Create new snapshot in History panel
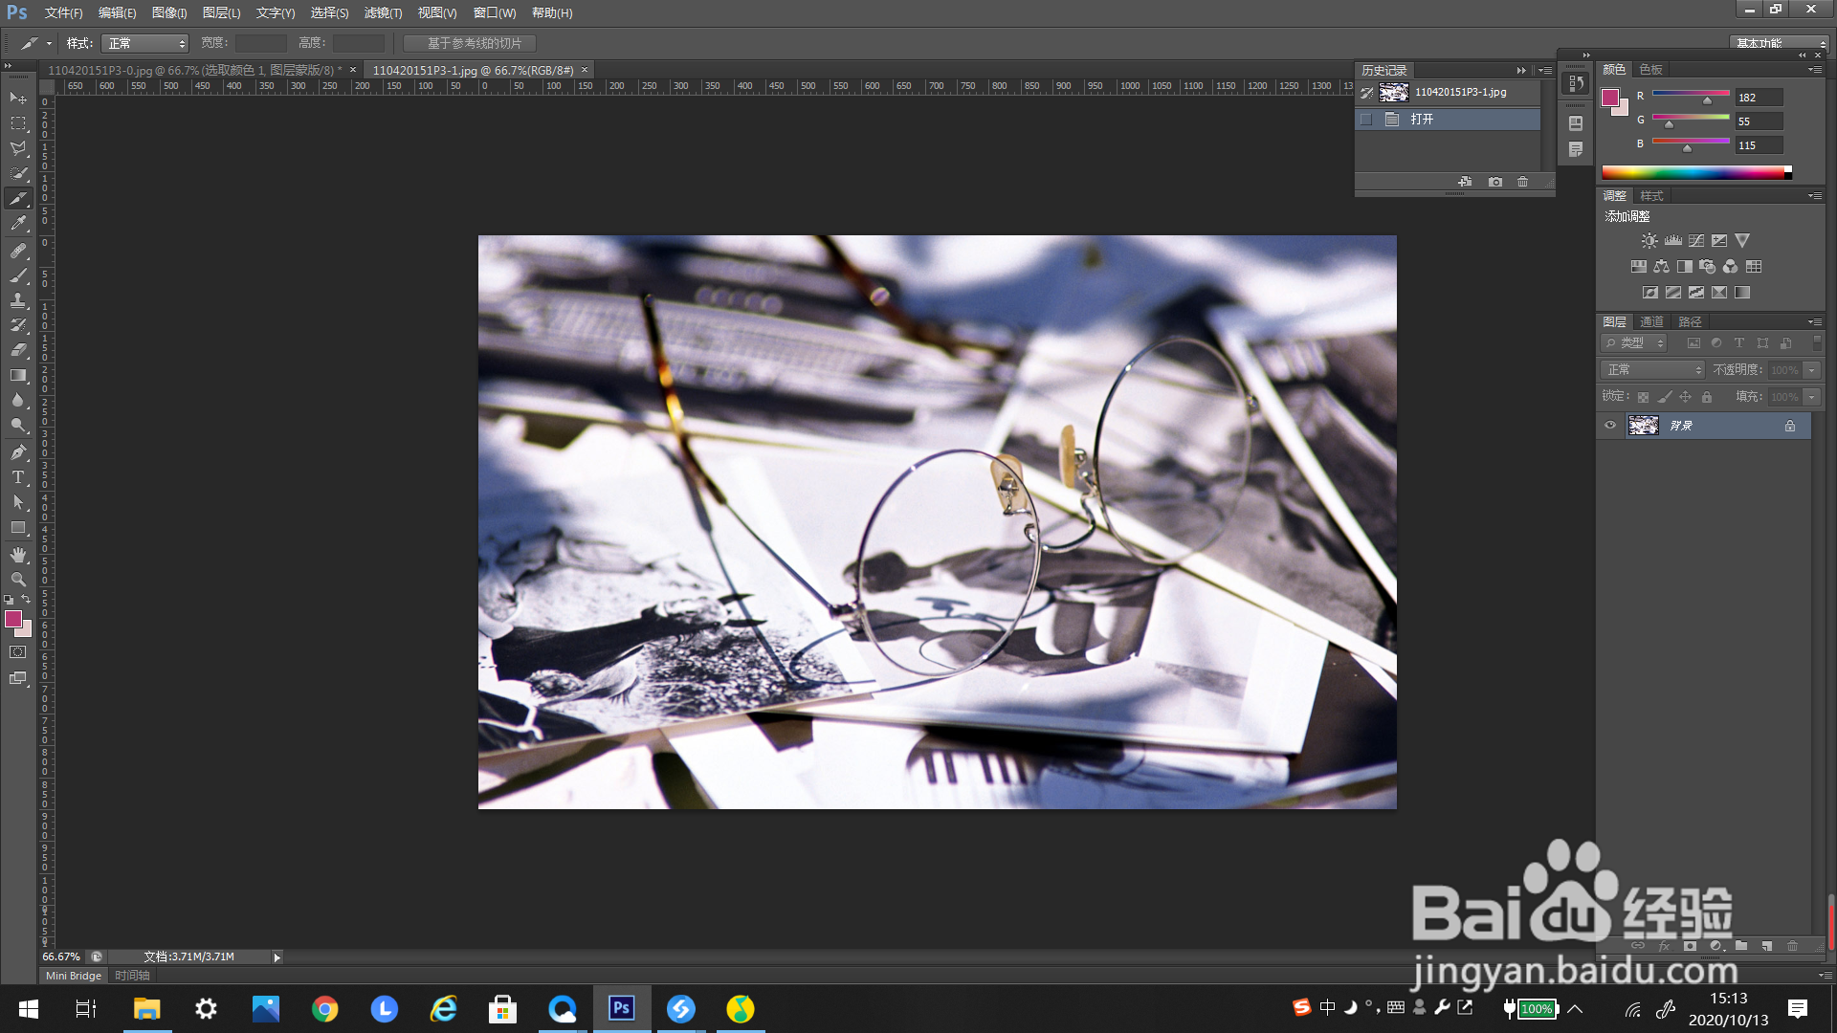The height and width of the screenshot is (1033, 1837). click(1495, 182)
